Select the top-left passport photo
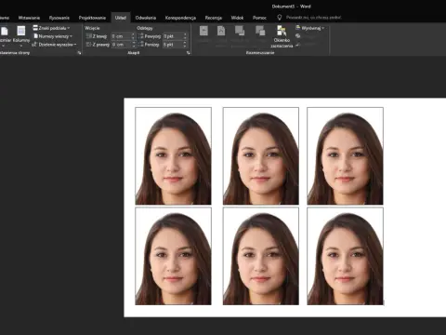Viewport: 446px width, 335px height. pos(174,156)
